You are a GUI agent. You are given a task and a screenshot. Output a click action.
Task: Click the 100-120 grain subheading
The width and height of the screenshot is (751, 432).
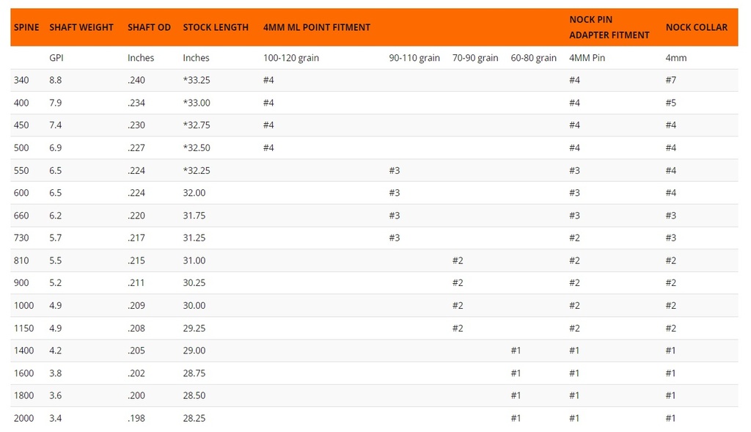pos(291,58)
